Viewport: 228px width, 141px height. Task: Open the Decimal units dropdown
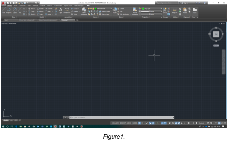202,123
